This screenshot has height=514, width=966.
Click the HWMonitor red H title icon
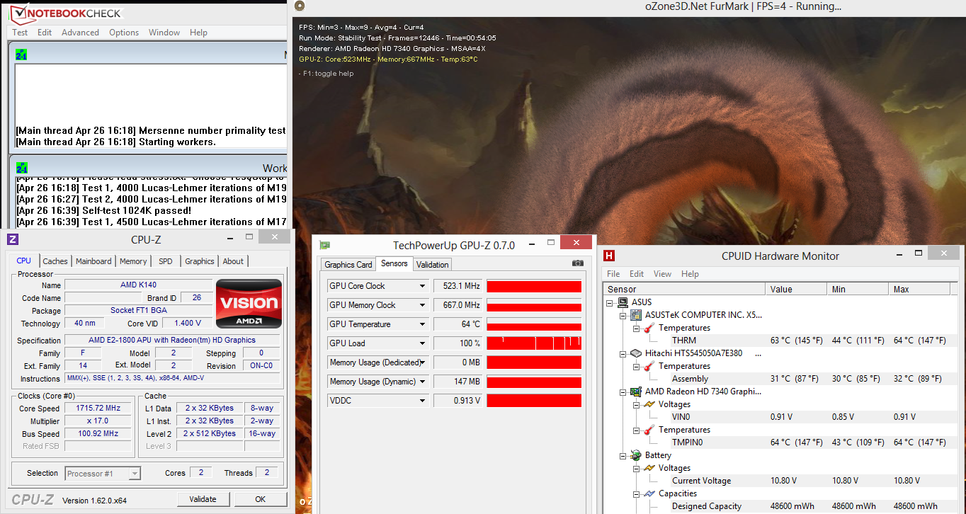point(609,256)
